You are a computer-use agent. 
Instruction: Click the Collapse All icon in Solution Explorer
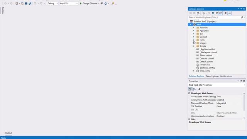(x=217, y=13)
